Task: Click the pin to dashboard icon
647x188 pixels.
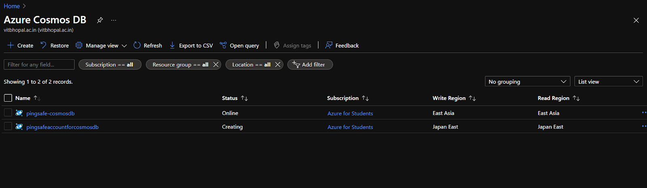Action: [x=100, y=20]
